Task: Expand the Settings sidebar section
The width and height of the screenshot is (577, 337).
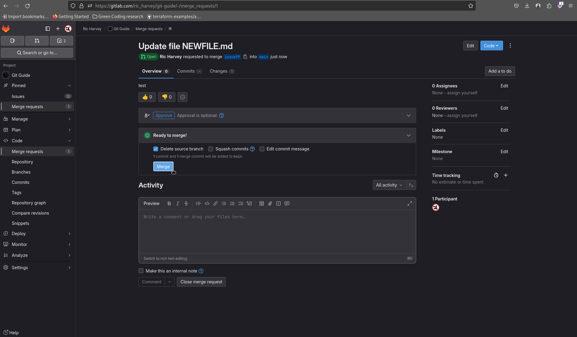Action: [x=37, y=268]
